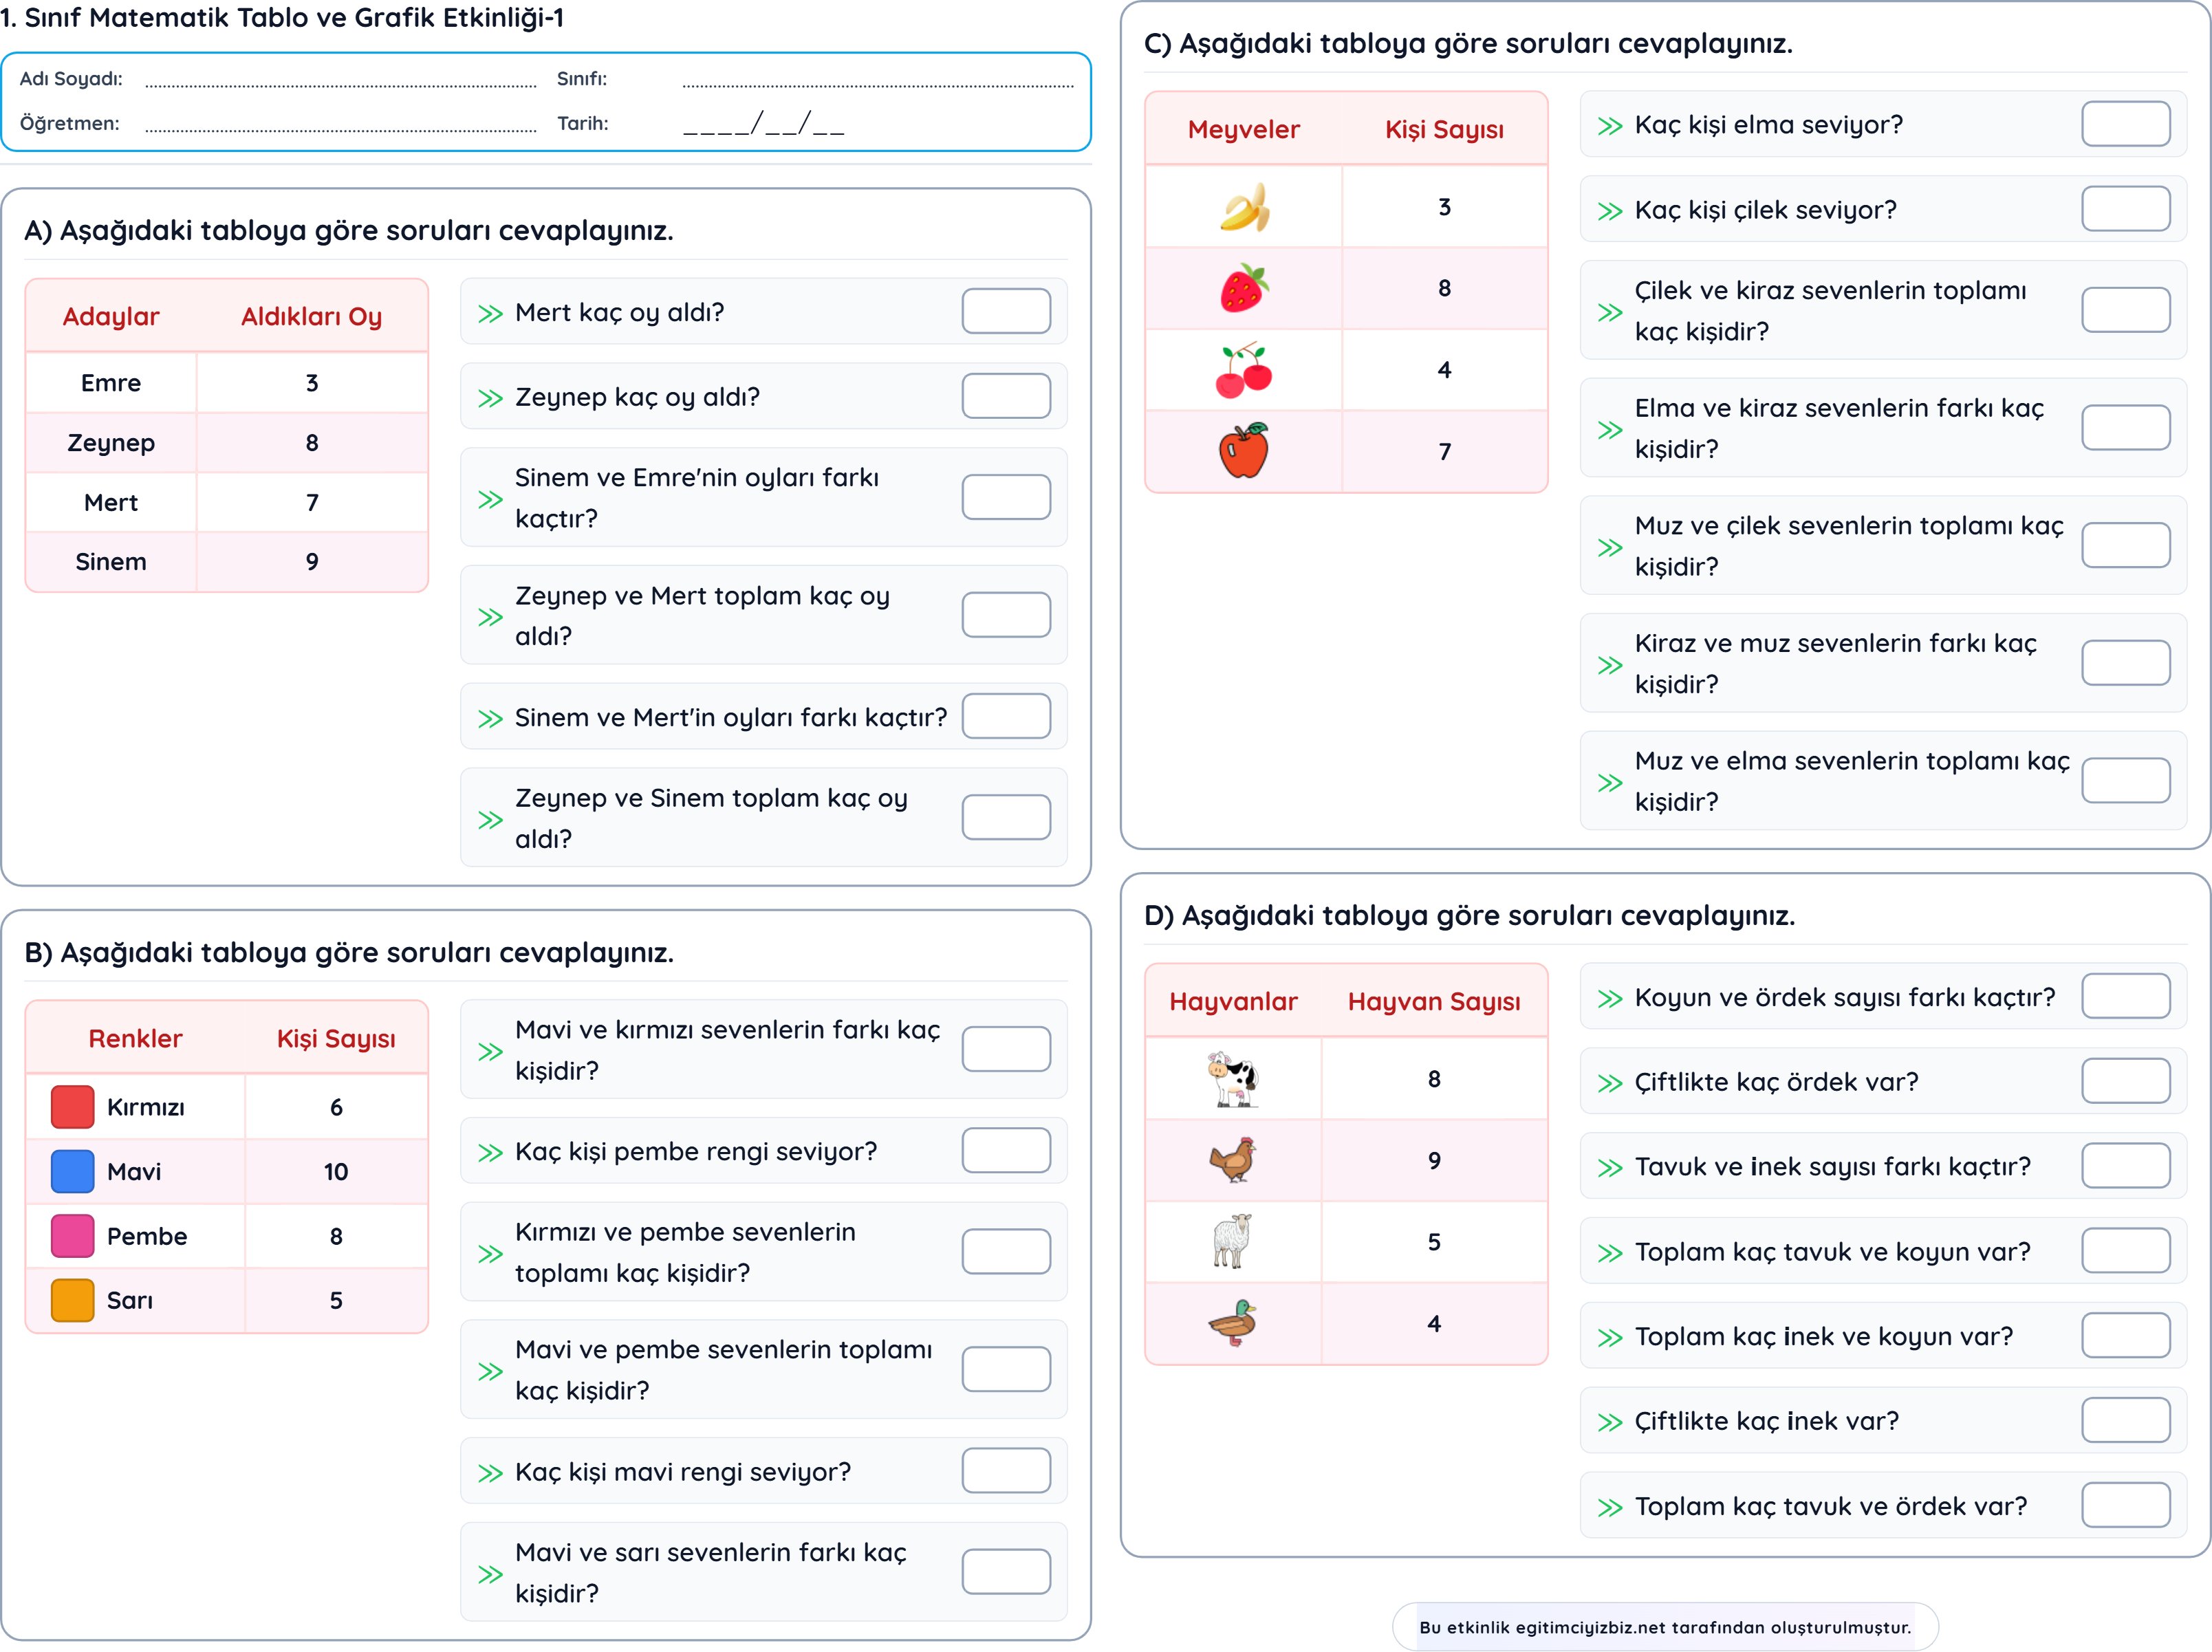The width and height of the screenshot is (2212, 1652).
Task: Click the red apple icon
Action: pos(1244,451)
